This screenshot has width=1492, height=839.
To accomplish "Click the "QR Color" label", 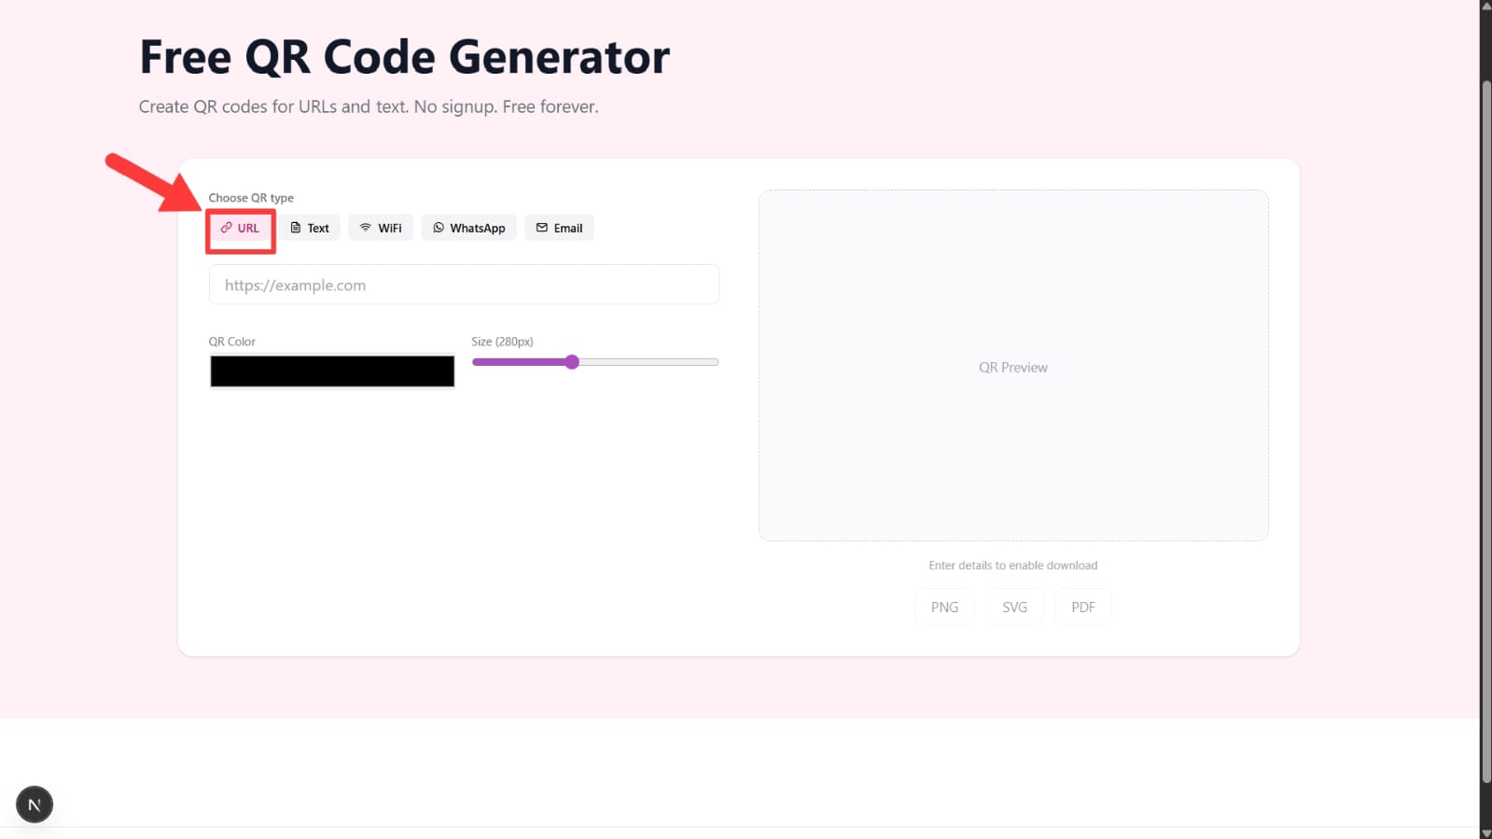I will 232,342.
